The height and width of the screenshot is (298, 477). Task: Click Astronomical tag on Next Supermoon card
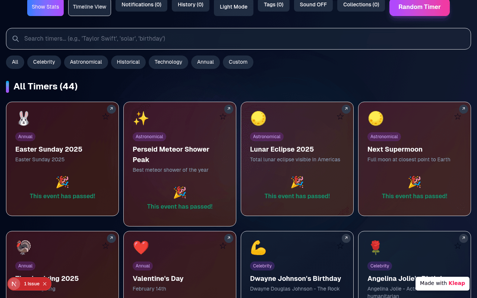click(x=384, y=137)
